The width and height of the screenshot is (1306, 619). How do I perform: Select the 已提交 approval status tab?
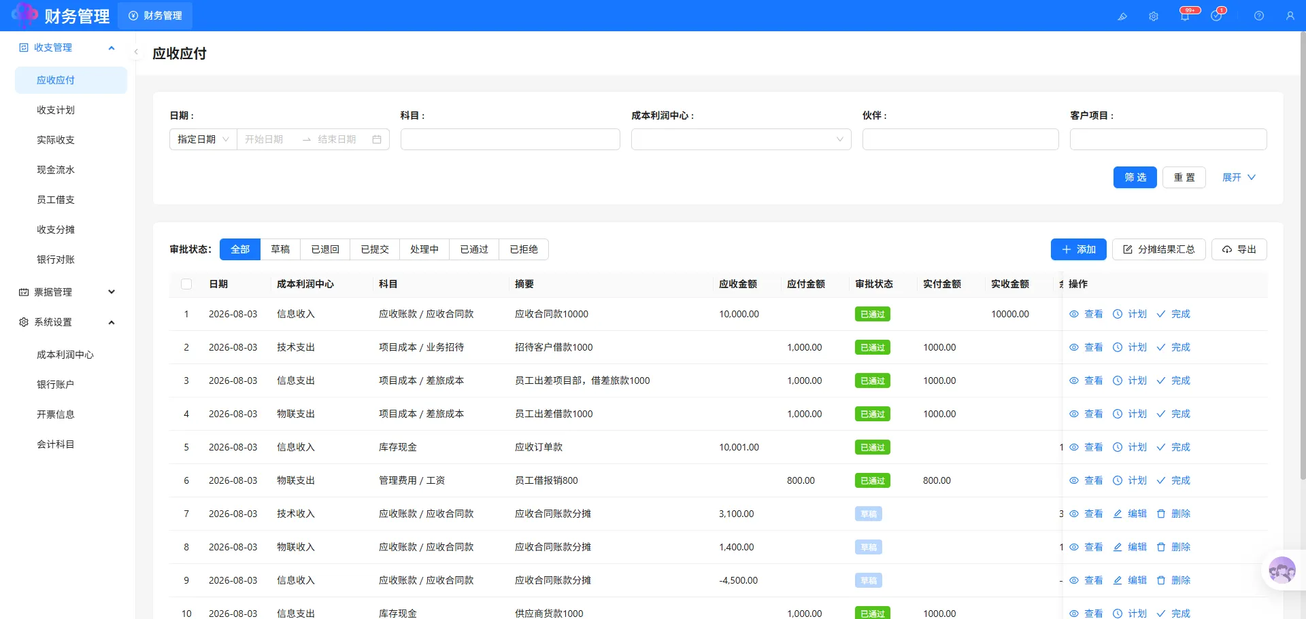point(375,249)
